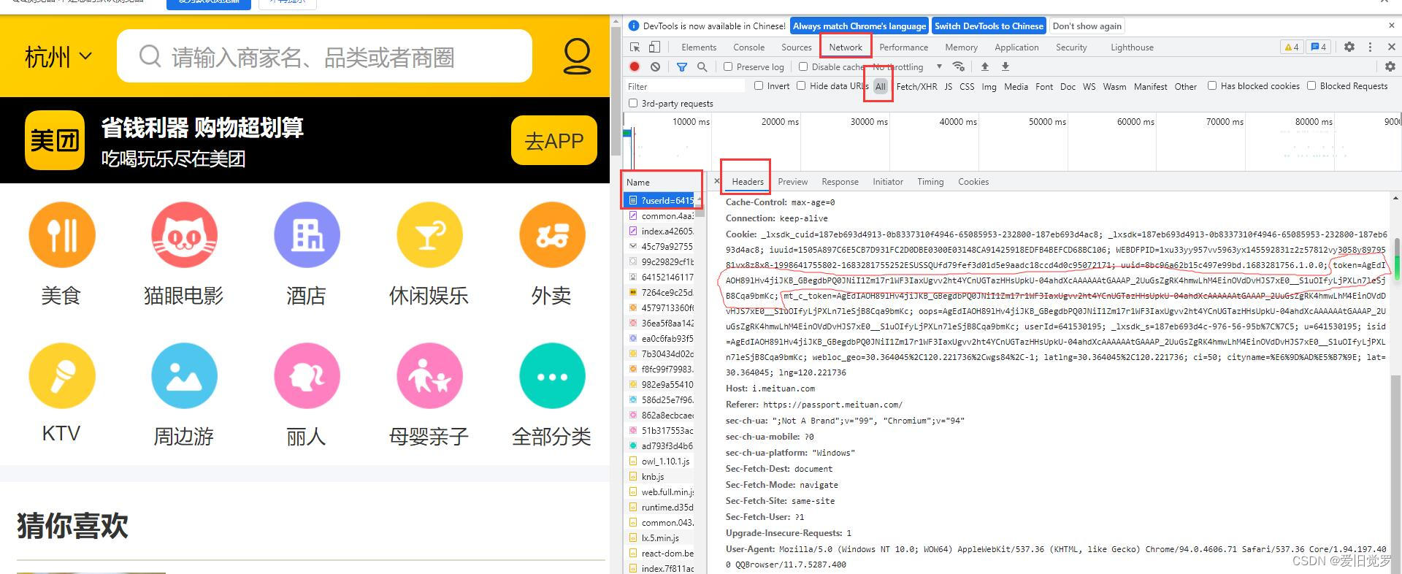Viewport: 1402px width, 574px height.
Task: Open the No throttling dropdown
Action: point(907,66)
